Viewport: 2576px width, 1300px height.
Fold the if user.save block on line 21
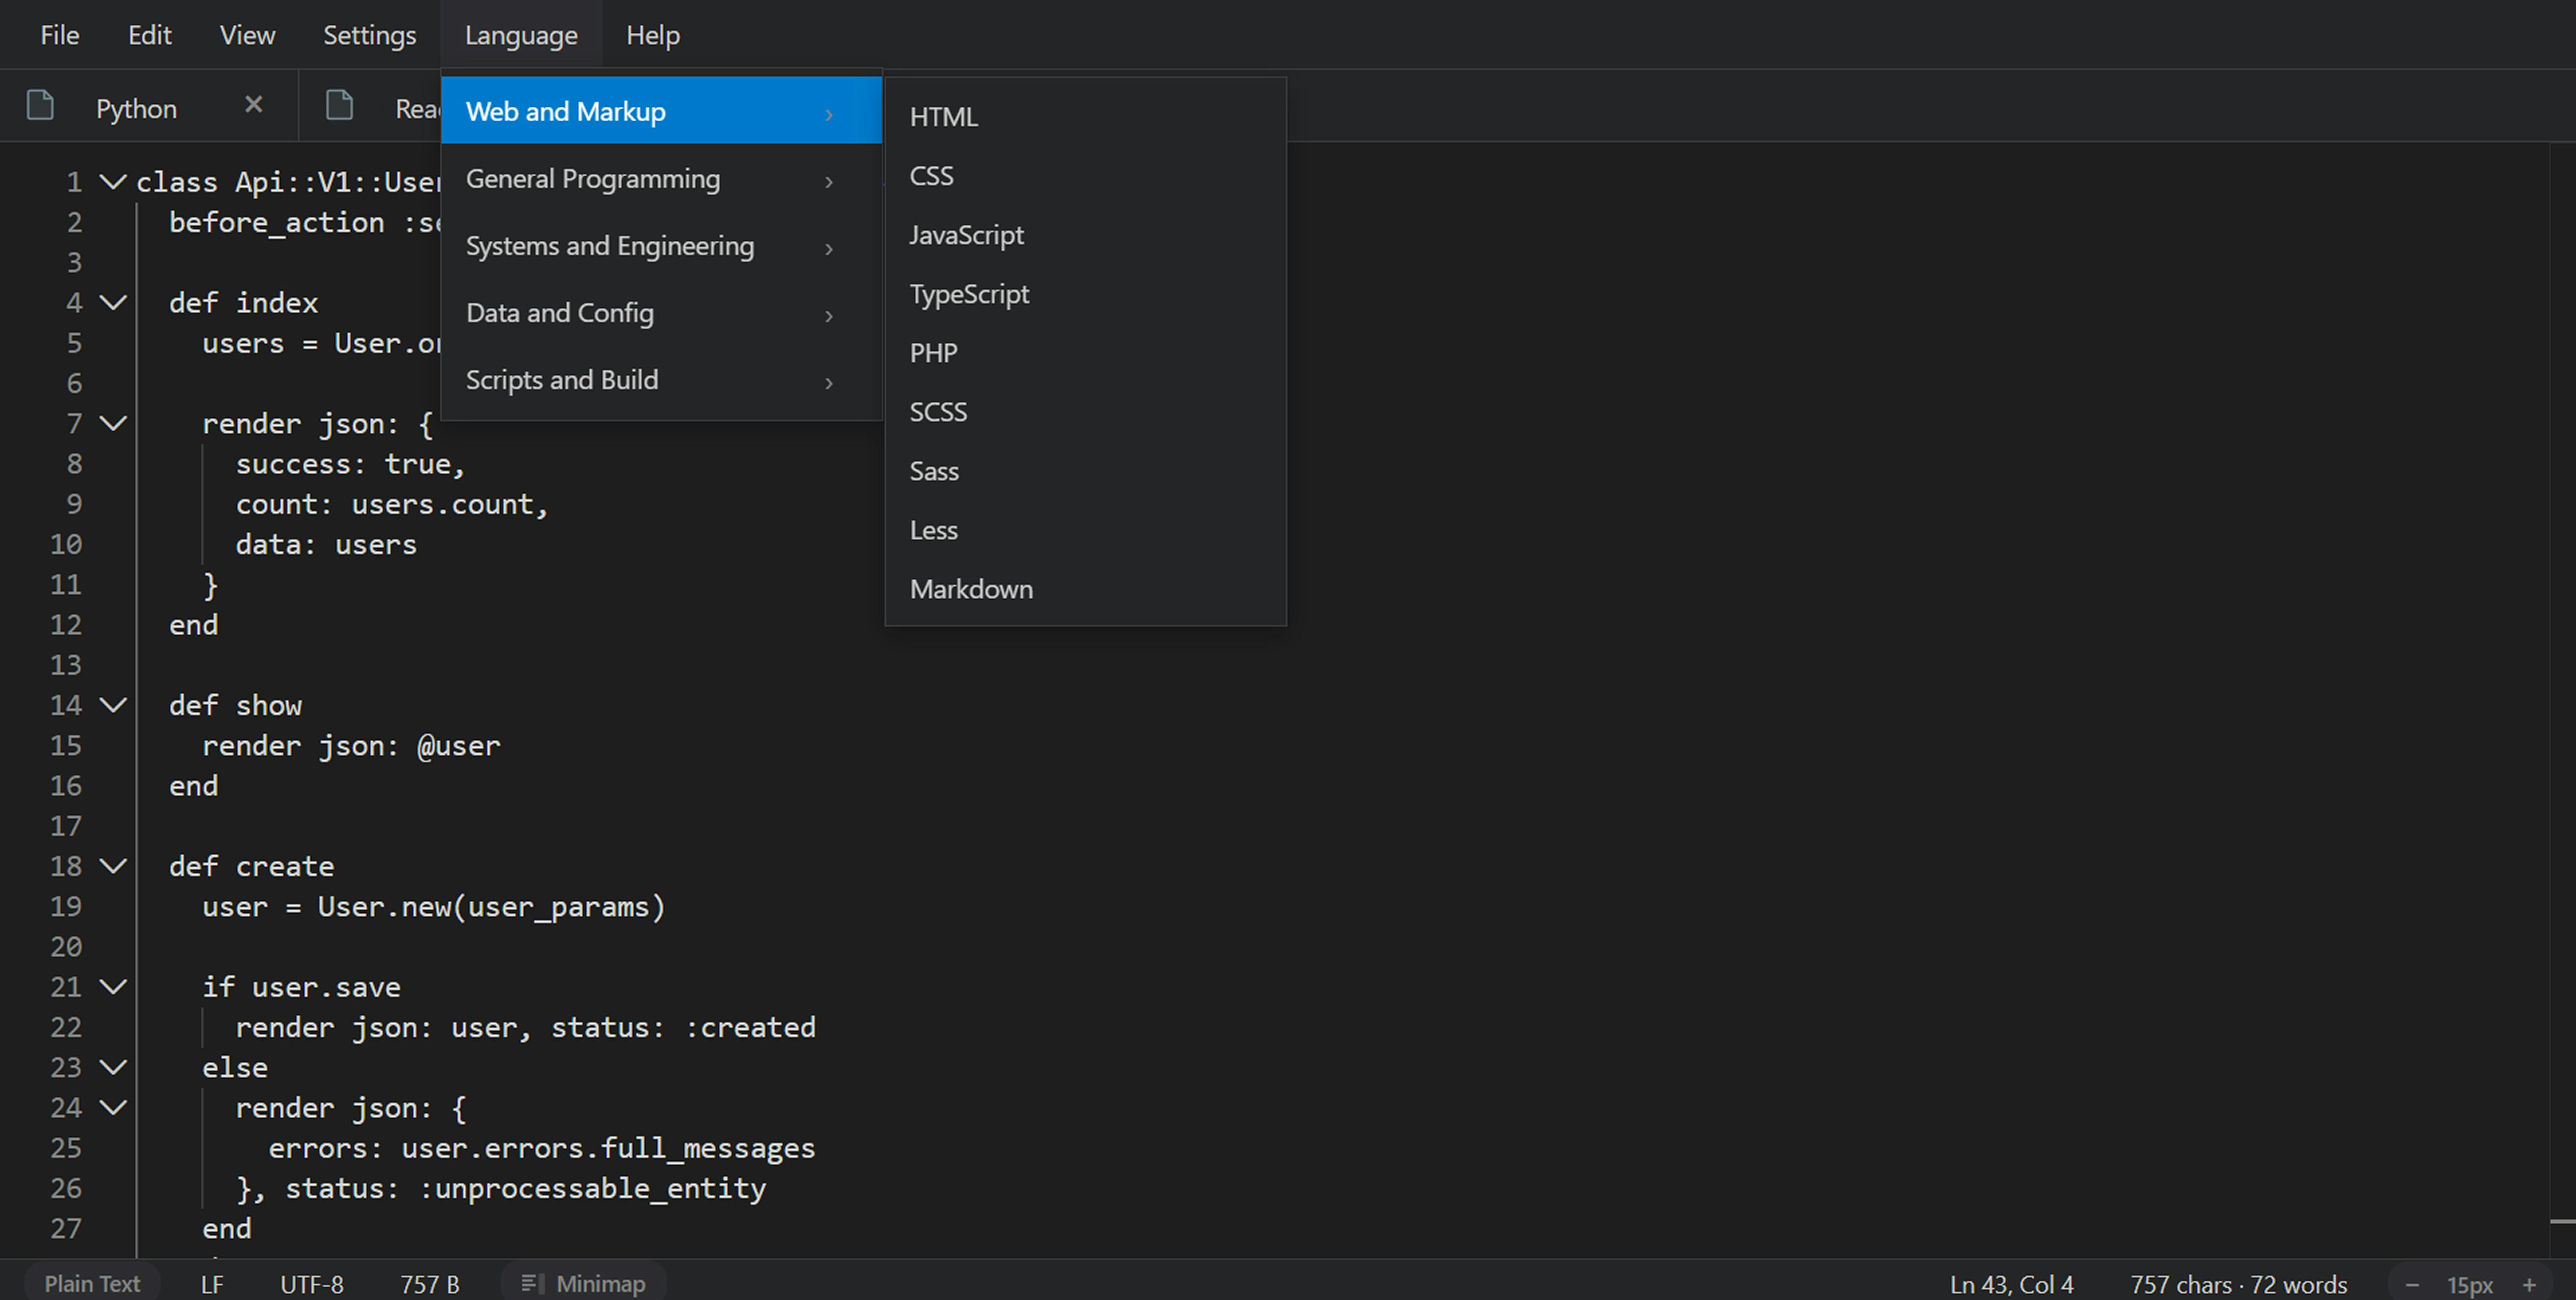113,986
